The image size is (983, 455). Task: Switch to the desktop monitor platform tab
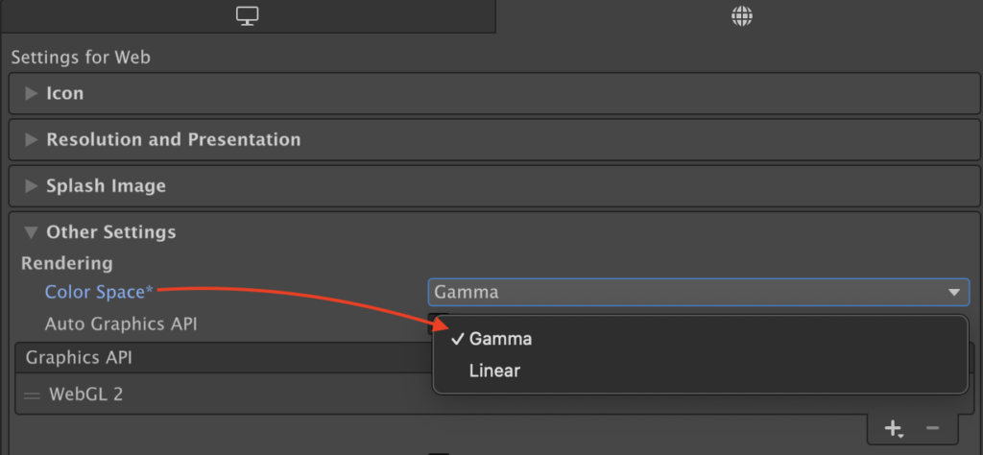pyautogui.click(x=248, y=16)
